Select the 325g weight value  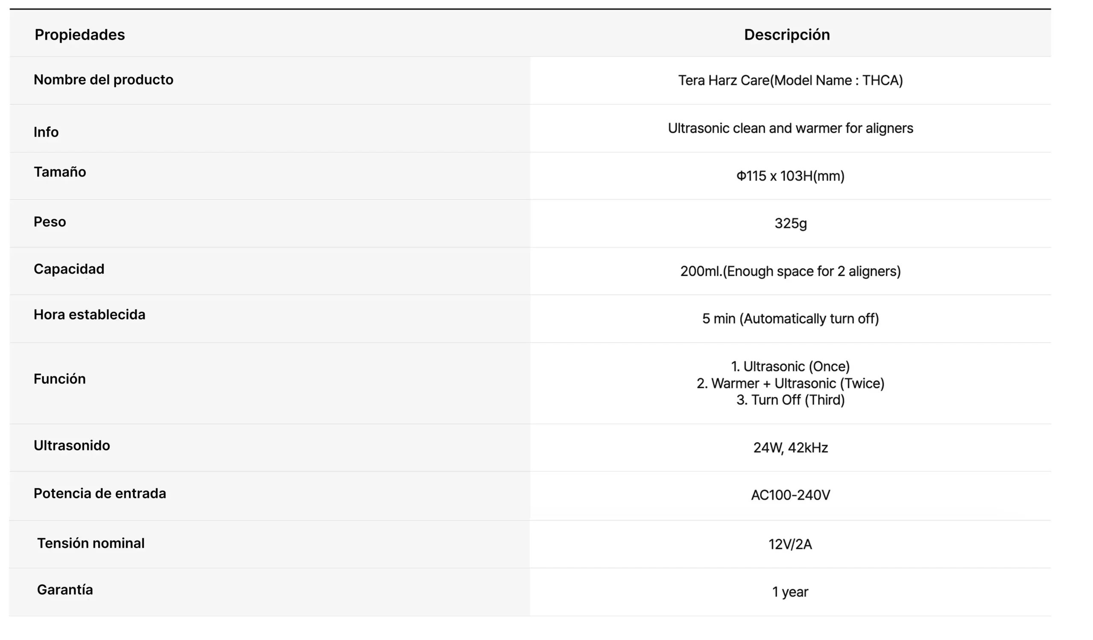pos(790,224)
